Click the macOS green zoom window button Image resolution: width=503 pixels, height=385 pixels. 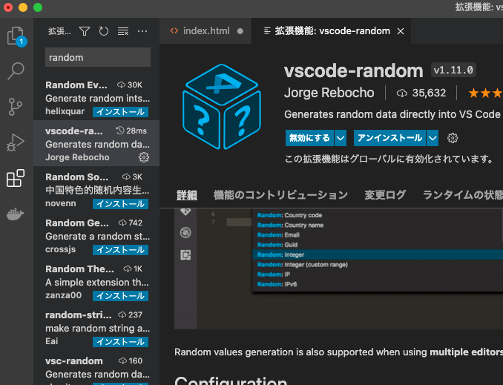coord(38,7)
